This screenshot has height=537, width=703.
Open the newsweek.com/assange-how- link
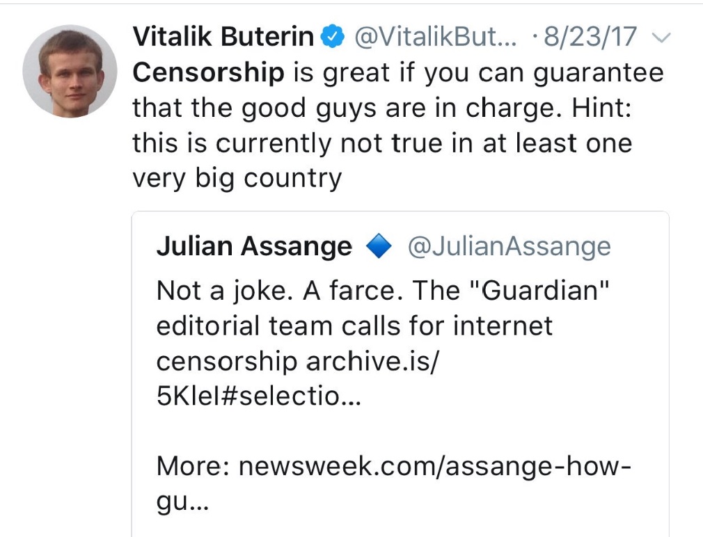pos(435,465)
